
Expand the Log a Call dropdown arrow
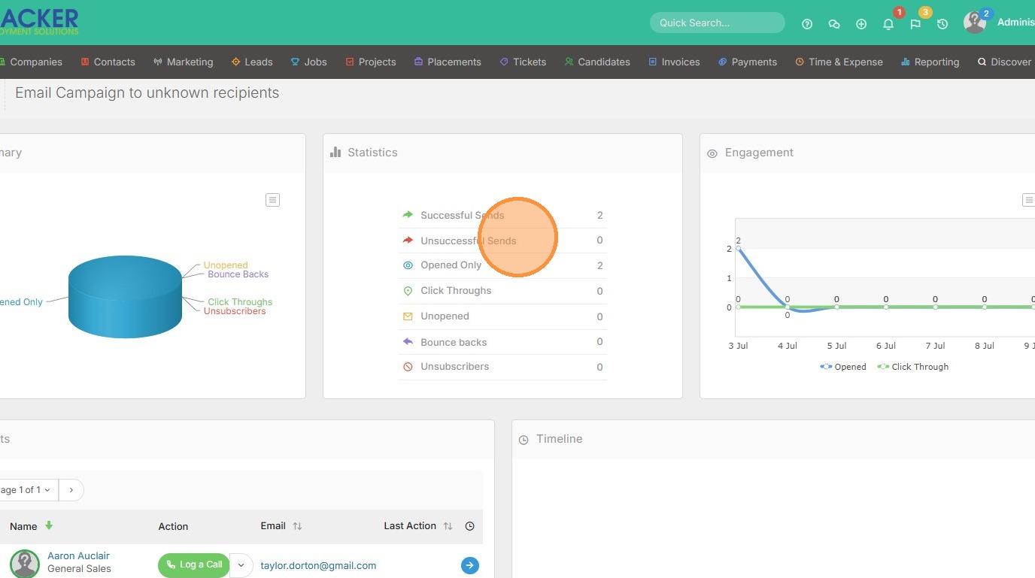point(241,565)
